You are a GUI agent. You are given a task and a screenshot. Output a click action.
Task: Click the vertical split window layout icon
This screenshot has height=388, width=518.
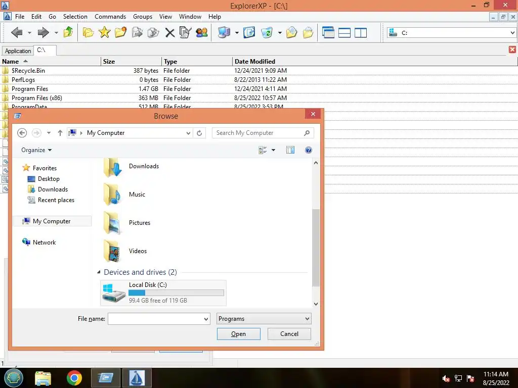point(360,33)
